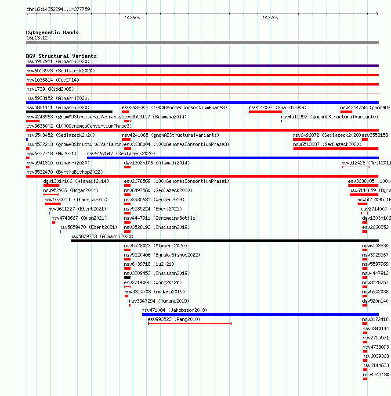Image resolution: width=391 pixels, height=396 pixels.
Task: Click the gray 16p13.12 cytogenetic band bar
Action: 202,43
